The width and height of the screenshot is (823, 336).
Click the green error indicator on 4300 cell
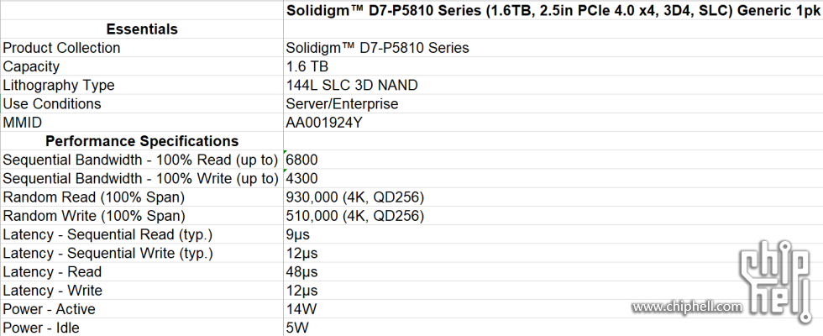[286, 171]
